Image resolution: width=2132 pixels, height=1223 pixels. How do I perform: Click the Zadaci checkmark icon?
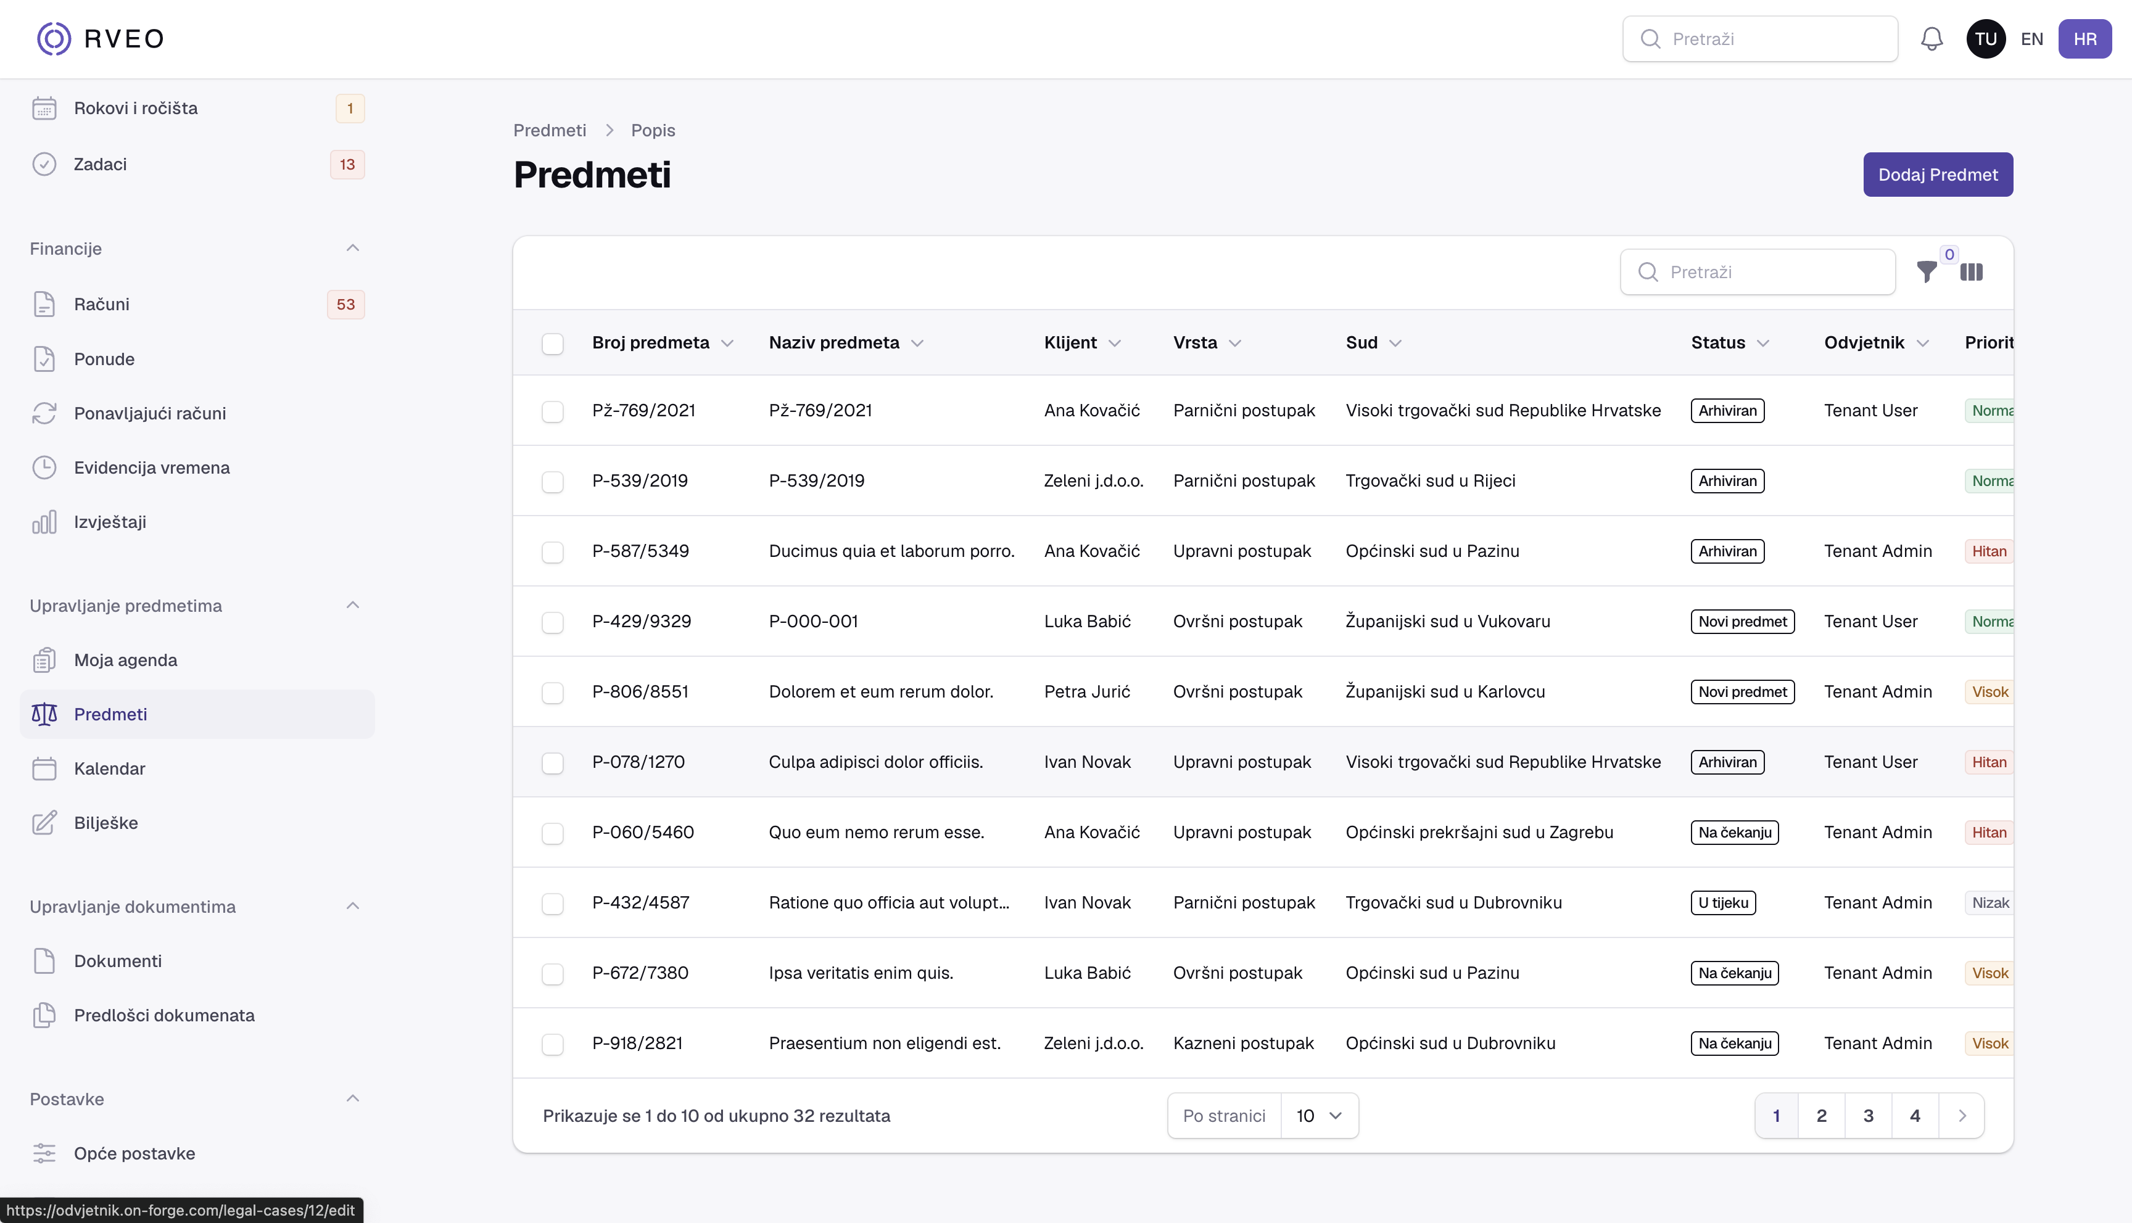pos(44,164)
